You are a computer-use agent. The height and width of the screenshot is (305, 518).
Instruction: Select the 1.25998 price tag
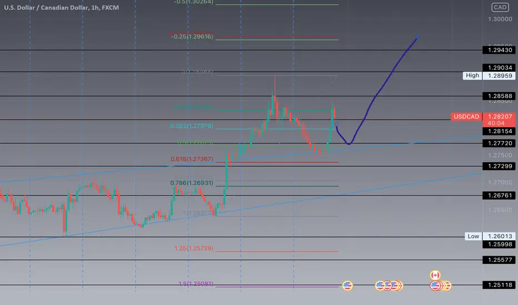500,245
